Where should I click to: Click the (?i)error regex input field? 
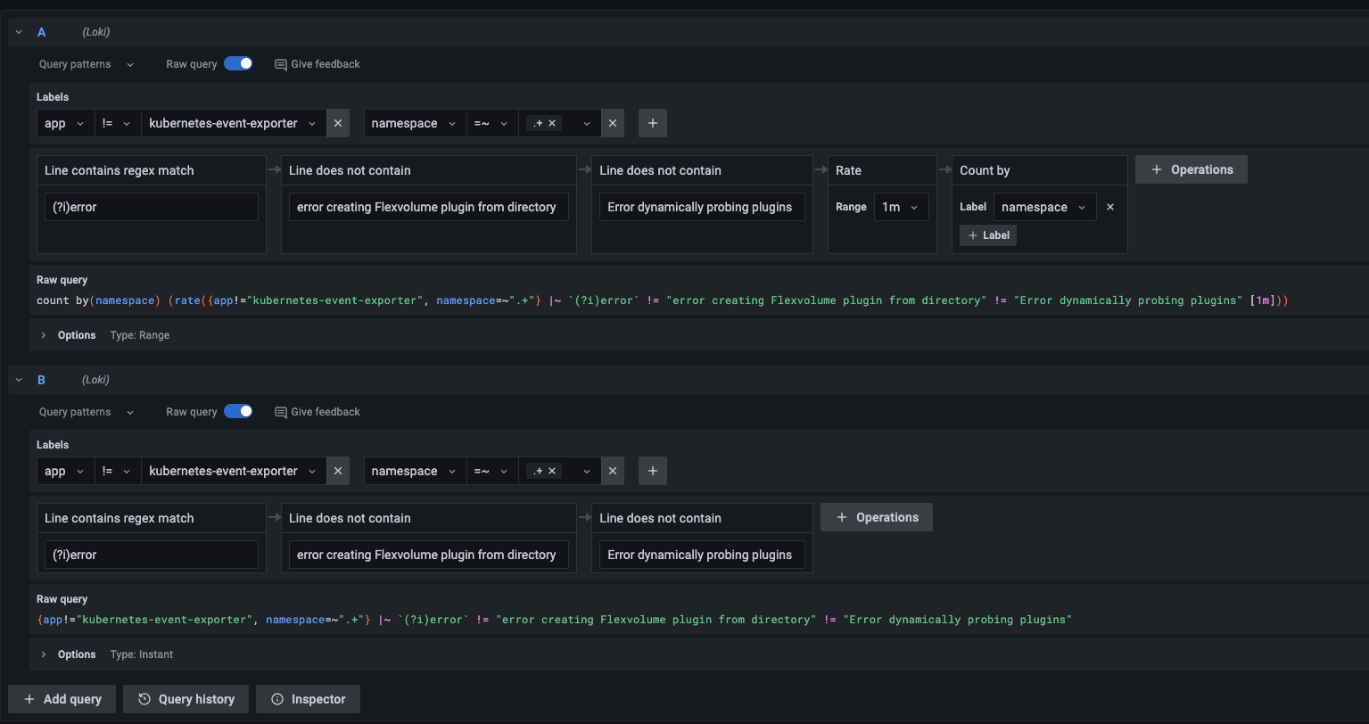tap(151, 206)
